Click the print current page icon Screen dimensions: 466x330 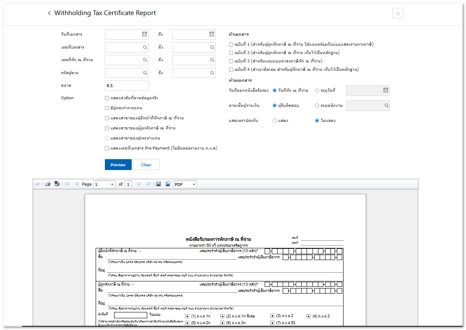[57, 184]
